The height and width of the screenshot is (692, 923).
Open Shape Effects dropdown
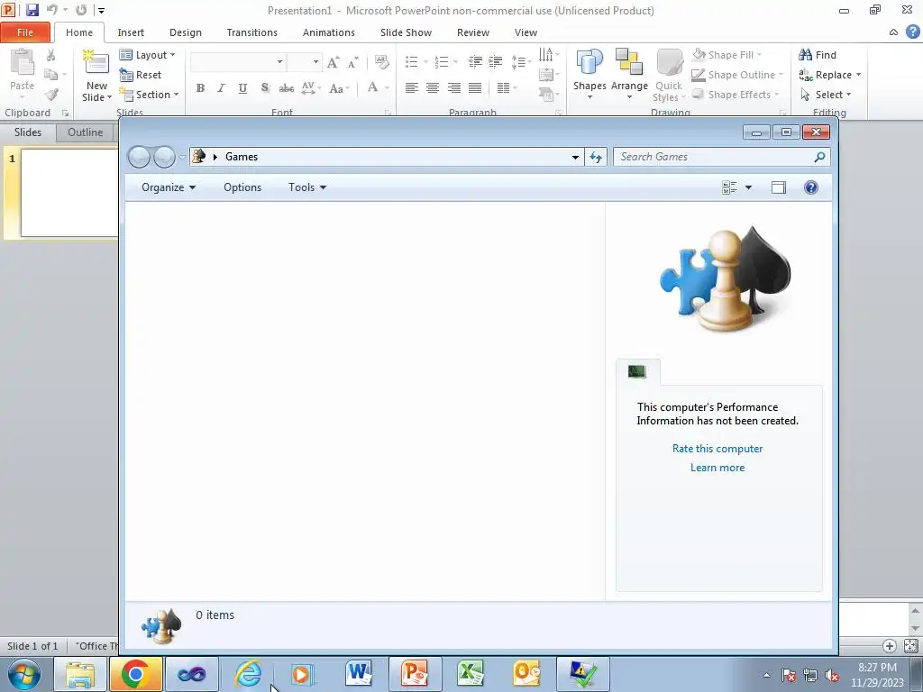pyautogui.click(x=736, y=94)
